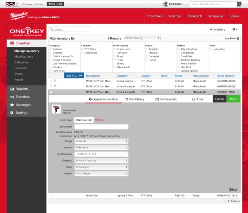Click the Delete link
The image size is (248, 213).
[x=232, y=189]
